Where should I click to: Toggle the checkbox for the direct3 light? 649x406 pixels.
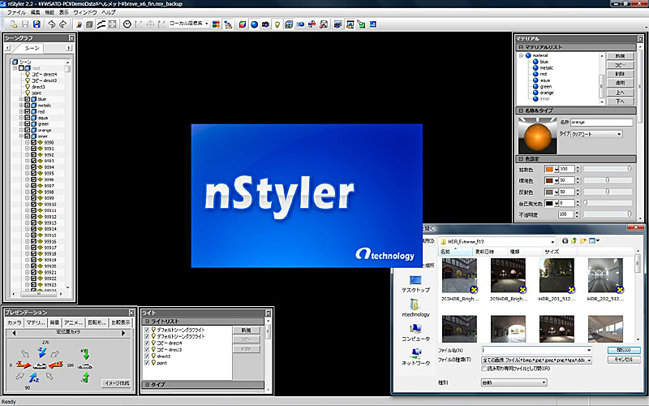(x=147, y=356)
